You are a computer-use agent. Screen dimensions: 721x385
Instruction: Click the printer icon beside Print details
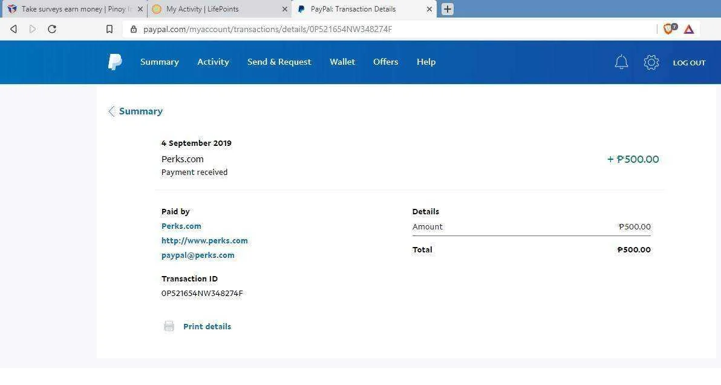(169, 326)
